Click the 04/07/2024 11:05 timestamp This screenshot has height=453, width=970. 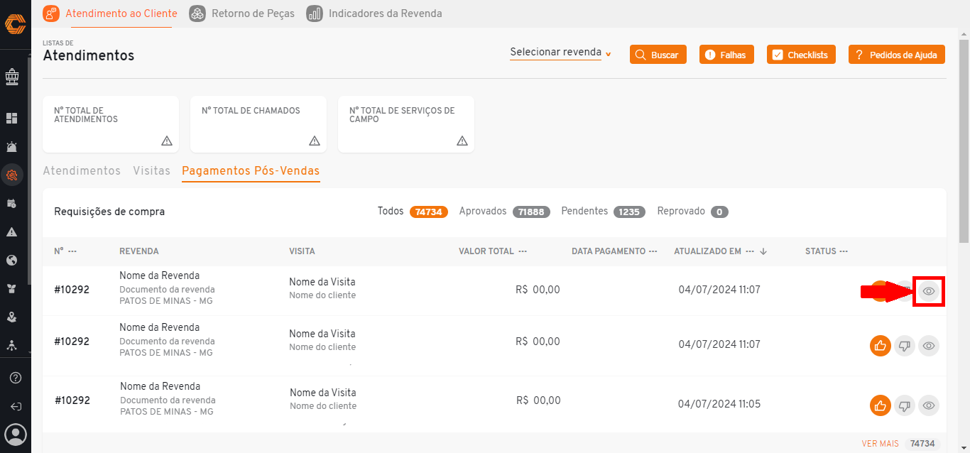[719, 404]
